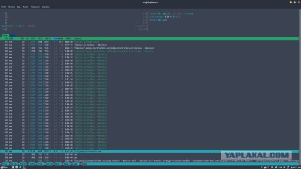Sort by the SHR column header
This screenshot has width=301, height=169.
tap(47, 38)
